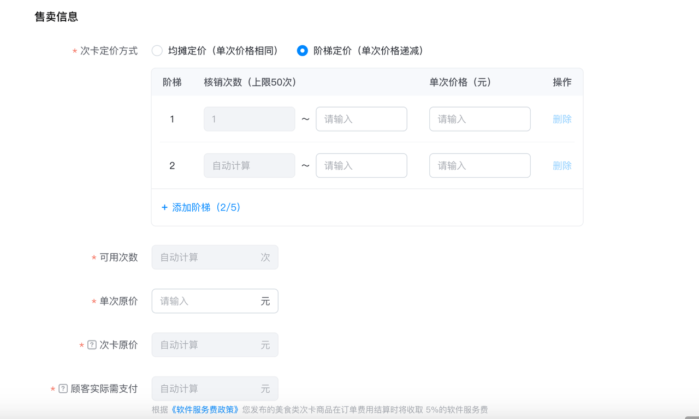Focus tier 1 upper limit 核销次数 input
Viewport: 699px width, 419px height.
(x=361, y=119)
